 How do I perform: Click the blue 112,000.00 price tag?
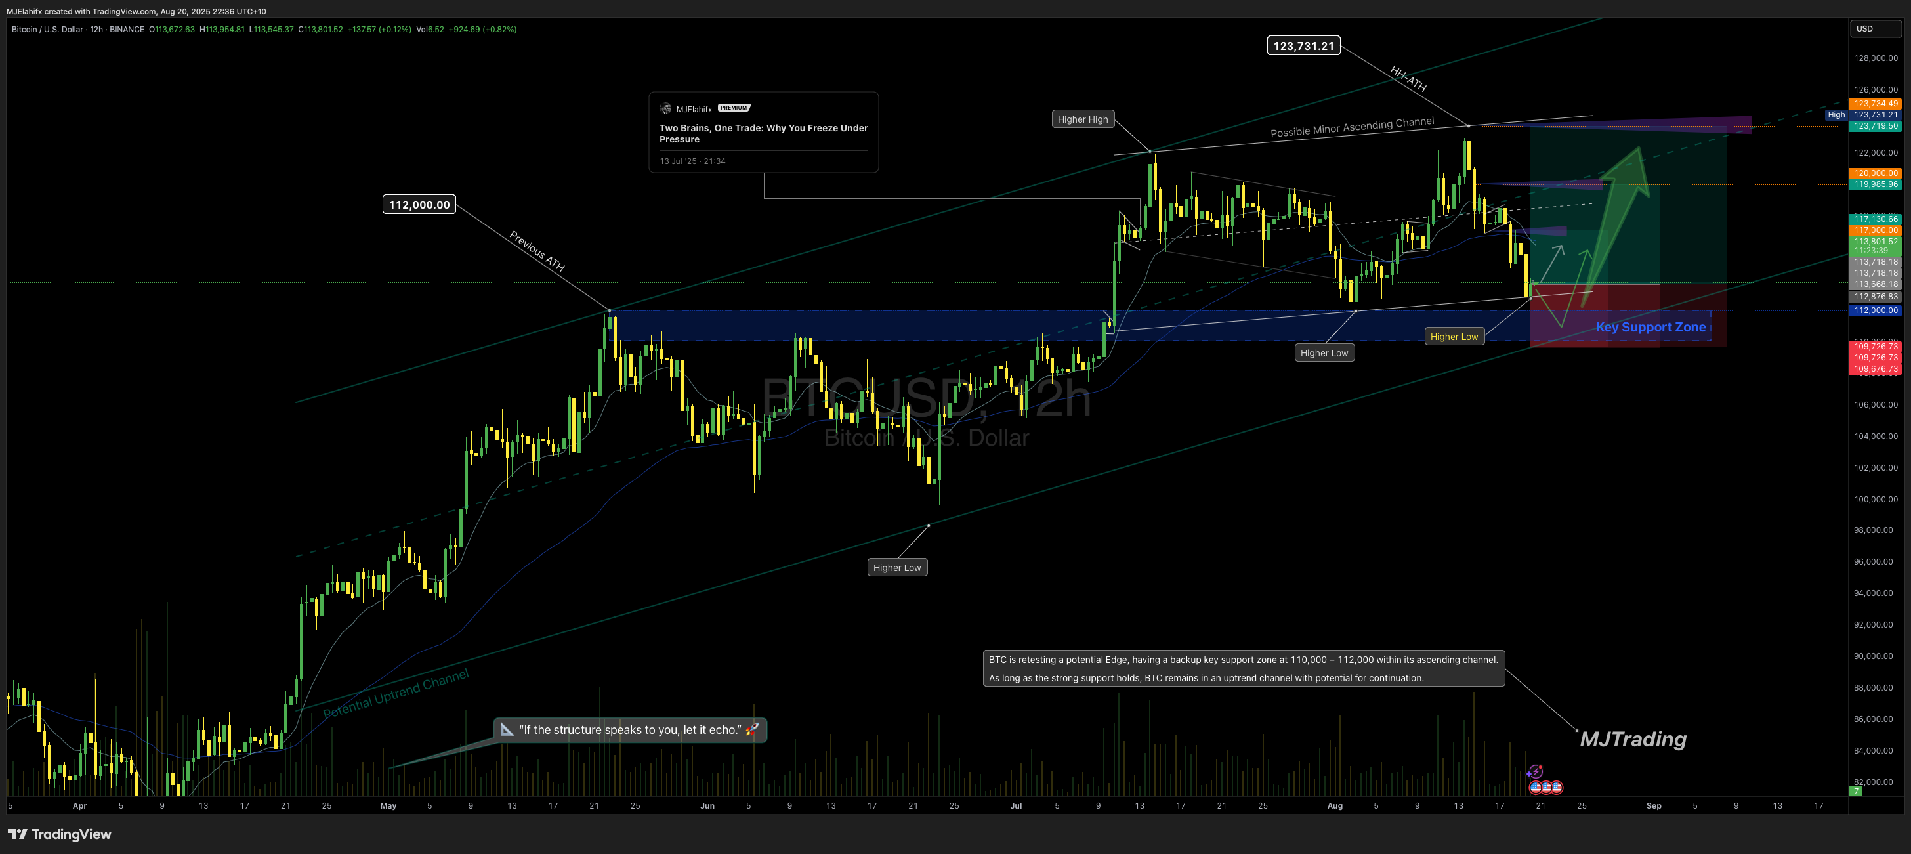1876,311
